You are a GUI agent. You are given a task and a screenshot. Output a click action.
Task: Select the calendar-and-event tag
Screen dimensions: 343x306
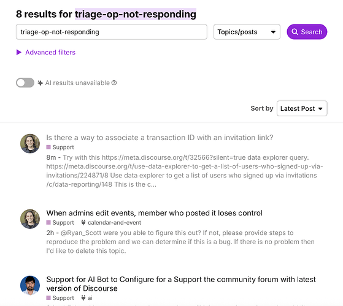pyautogui.click(x=114, y=223)
